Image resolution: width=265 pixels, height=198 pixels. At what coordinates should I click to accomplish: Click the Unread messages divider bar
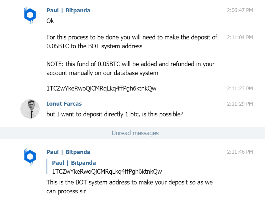click(132, 133)
